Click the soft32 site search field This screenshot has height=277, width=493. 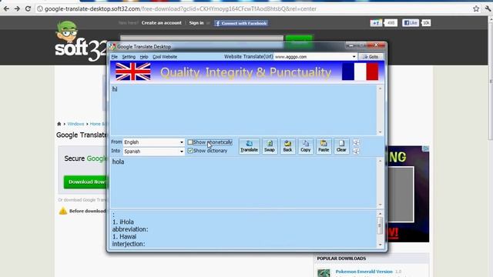click(202, 39)
